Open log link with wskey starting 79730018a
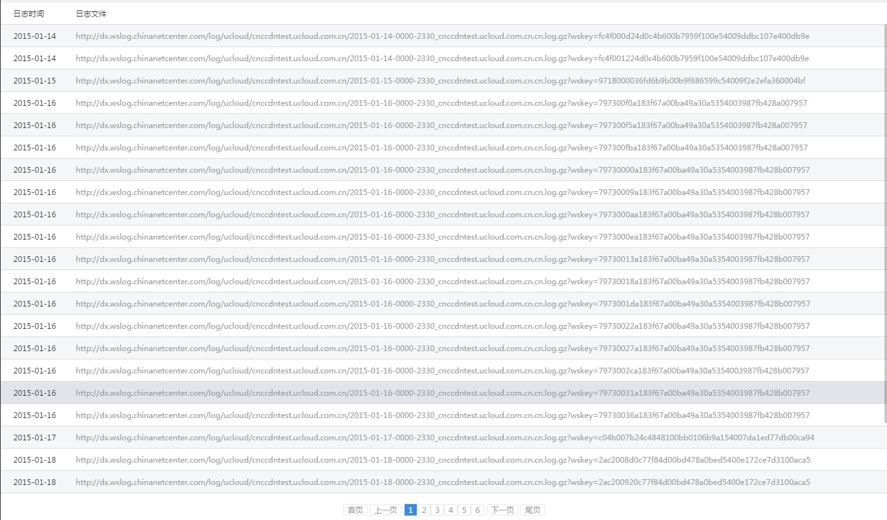Screen dimensions: 887x520 (443, 282)
